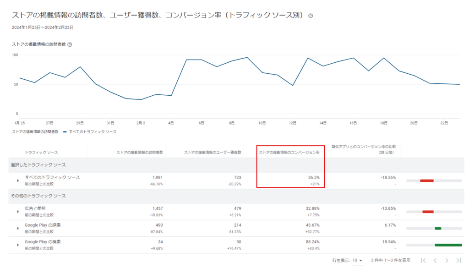Click the すべてのトラフィック ソース legend entry
Screen dimensions: 469x273
point(90,132)
